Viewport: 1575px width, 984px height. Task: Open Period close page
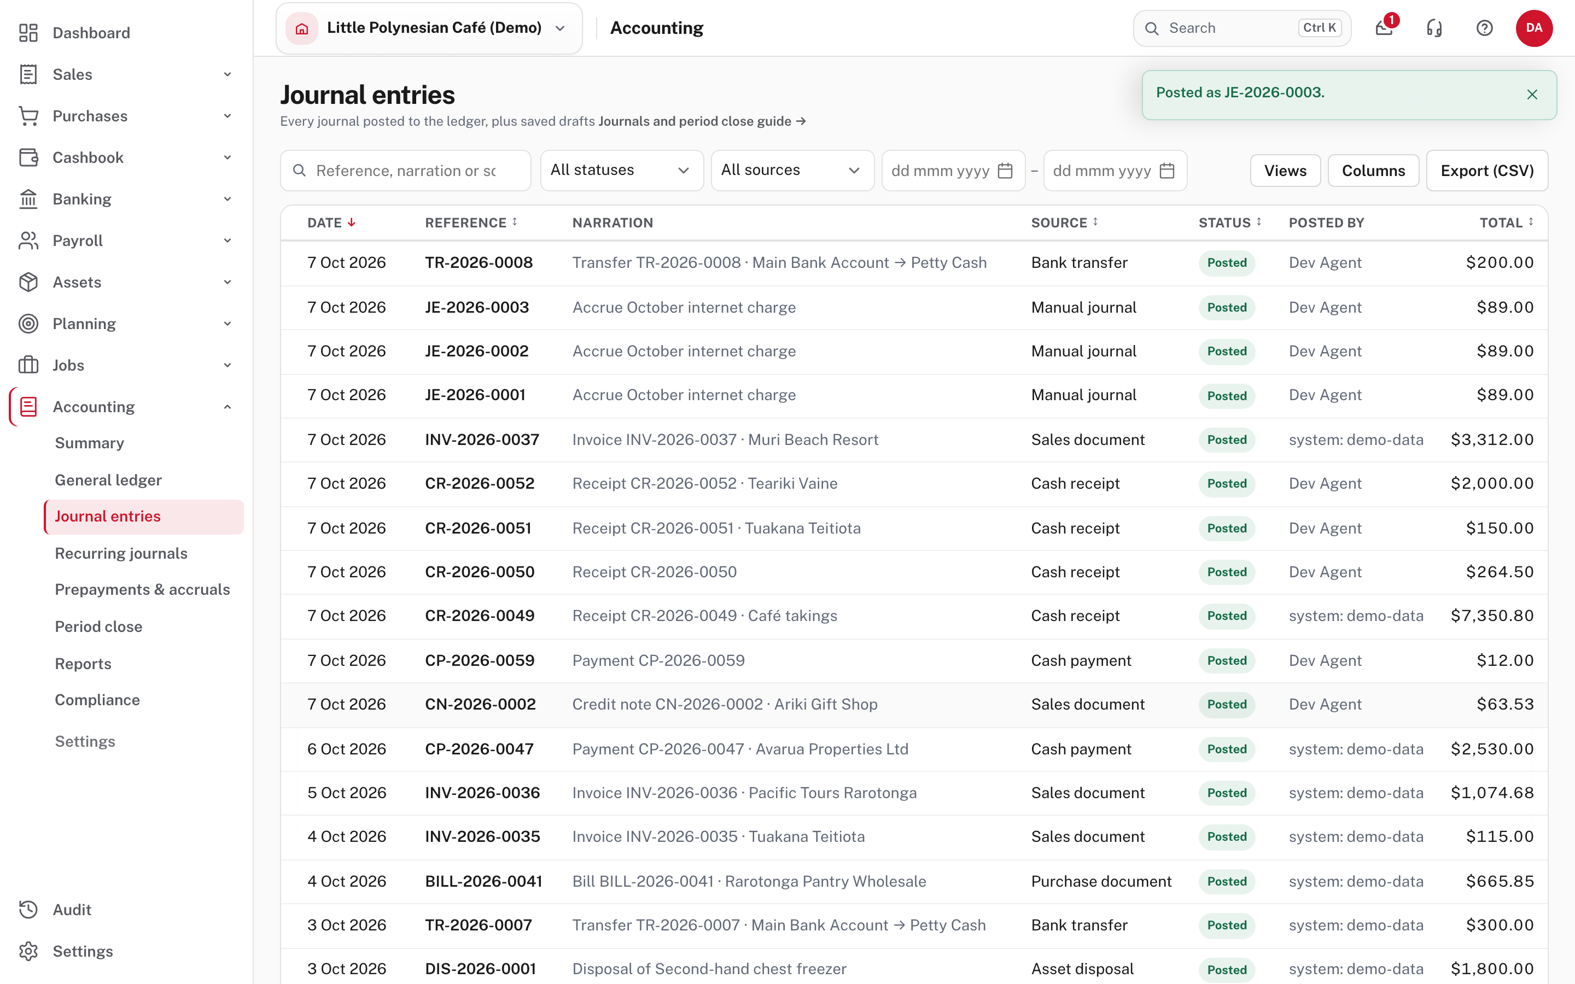pyautogui.click(x=98, y=626)
